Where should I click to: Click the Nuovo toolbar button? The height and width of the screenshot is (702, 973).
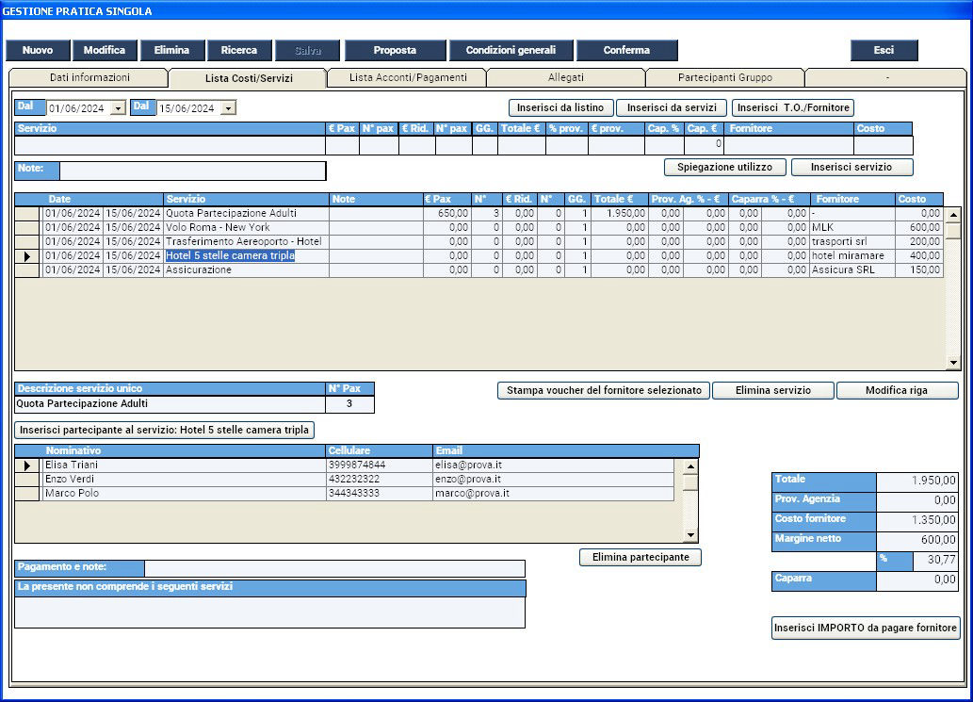(x=38, y=50)
